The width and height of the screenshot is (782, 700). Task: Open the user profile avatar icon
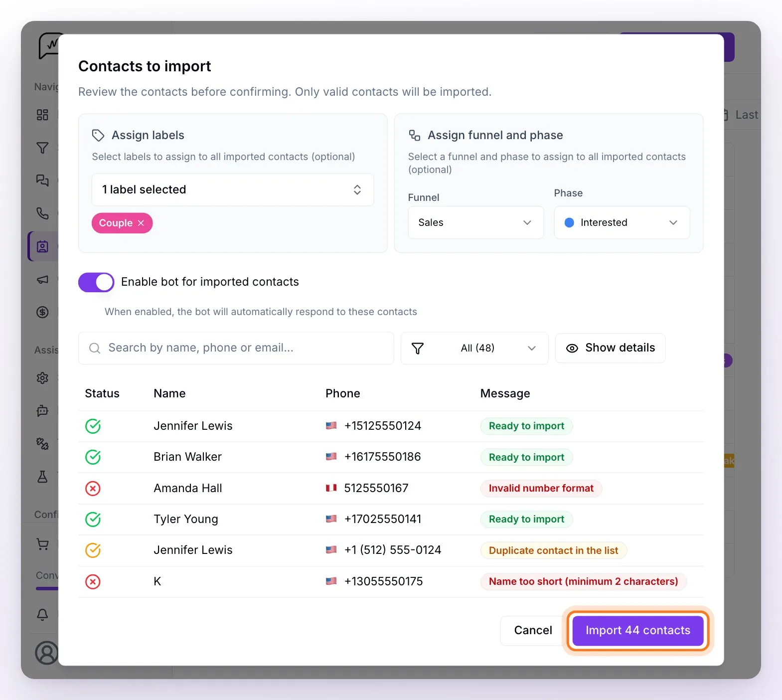[x=47, y=653]
